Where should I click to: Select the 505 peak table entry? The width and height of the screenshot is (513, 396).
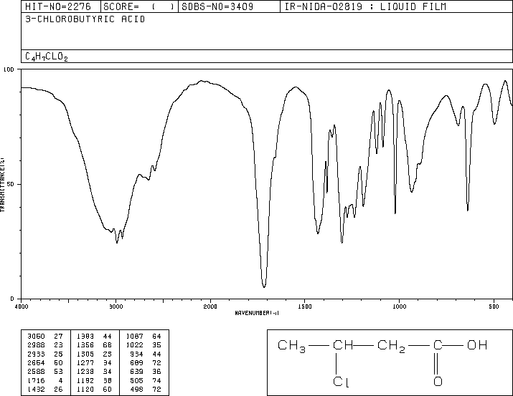pyautogui.click(x=136, y=381)
